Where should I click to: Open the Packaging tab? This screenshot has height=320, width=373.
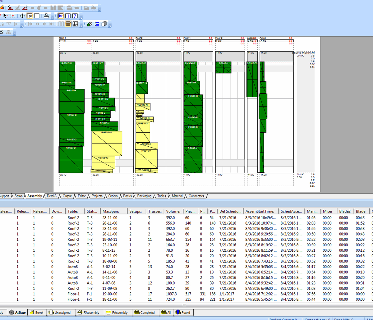tap(144, 196)
